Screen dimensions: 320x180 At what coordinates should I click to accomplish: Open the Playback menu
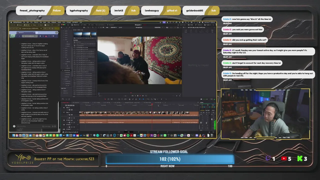[54, 22]
